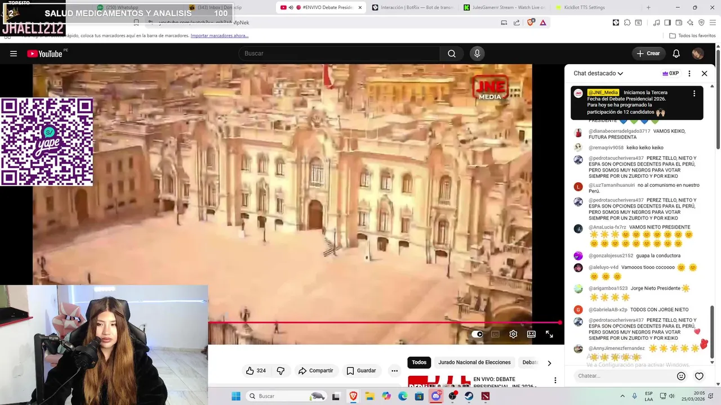Open Steam from the taskbar
The width and height of the screenshot is (721, 405).
pos(469,396)
